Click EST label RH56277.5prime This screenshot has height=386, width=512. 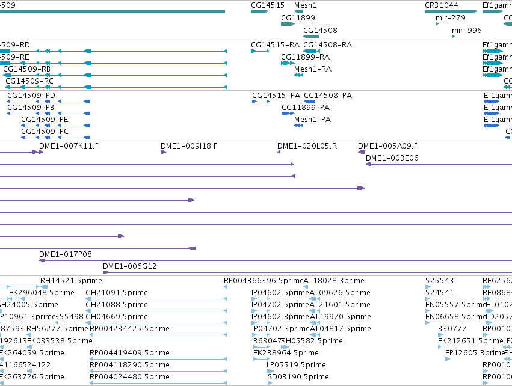click(x=57, y=329)
